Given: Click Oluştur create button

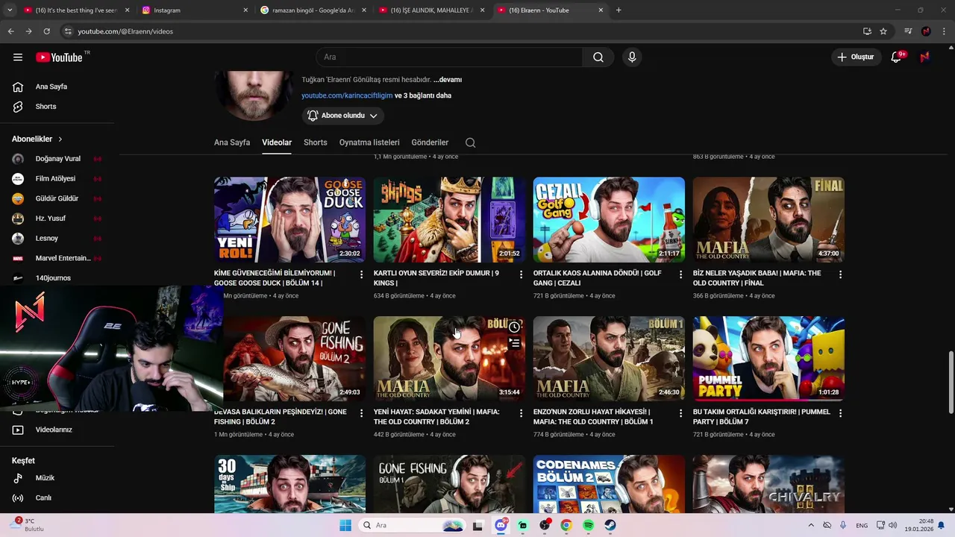Looking at the screenshot, I should coord(855,57).
